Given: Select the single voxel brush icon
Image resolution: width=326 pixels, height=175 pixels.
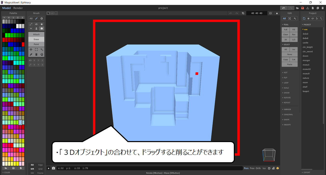Looking at the screenshot, I should pyautogui.click(x=31, y=29).
